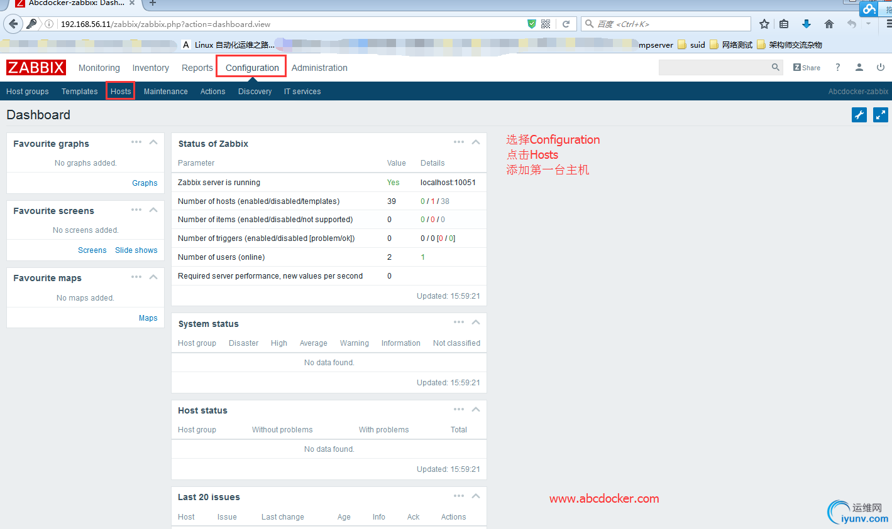Open Host status widget menu dots
The width and height of the screenshot is (892, 529).
pos(459,409)
